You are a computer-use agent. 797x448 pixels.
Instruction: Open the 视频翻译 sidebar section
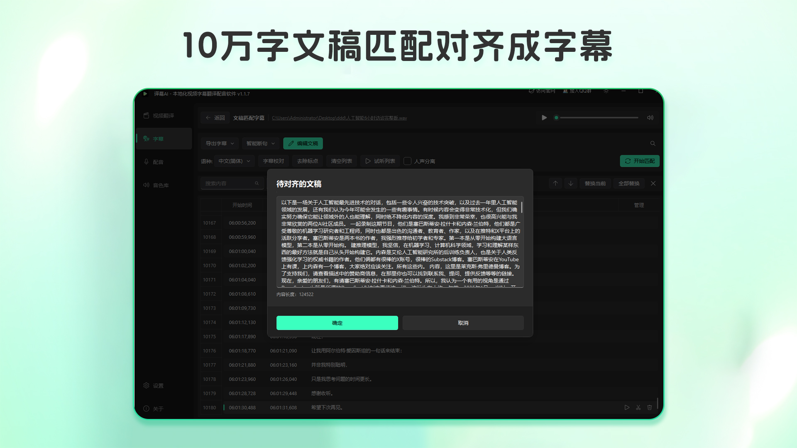164,116
